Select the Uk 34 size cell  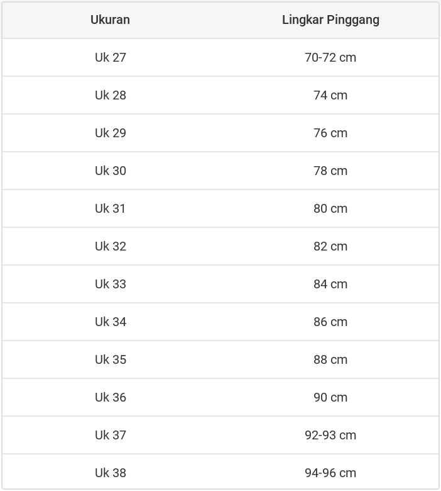tap(111, 322)
